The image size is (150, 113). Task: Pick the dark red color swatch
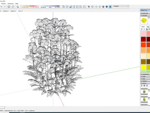(143, 39)
